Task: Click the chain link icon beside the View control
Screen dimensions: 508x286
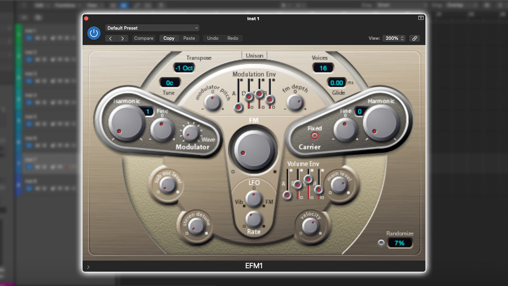Action: click(x=414, y=38)
